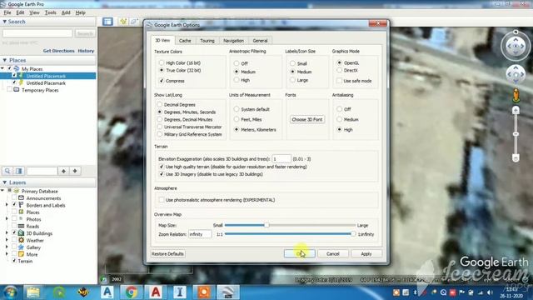The image size is (533, 300).
Task: Toggle the Compress checkbox
Action: 162,81
